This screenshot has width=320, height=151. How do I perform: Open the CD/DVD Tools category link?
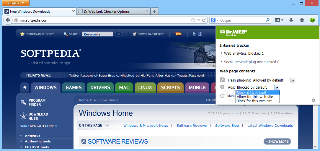37,147
